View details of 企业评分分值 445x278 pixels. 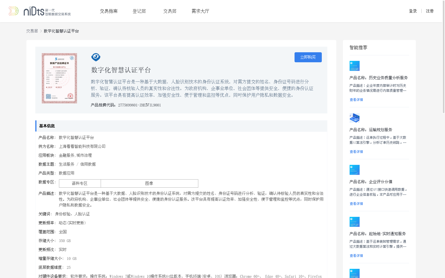click(356, 204)
